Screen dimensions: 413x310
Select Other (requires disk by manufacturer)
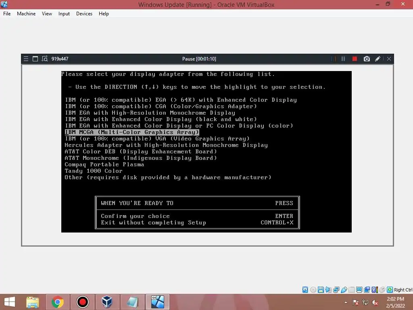tap(168, 178)
